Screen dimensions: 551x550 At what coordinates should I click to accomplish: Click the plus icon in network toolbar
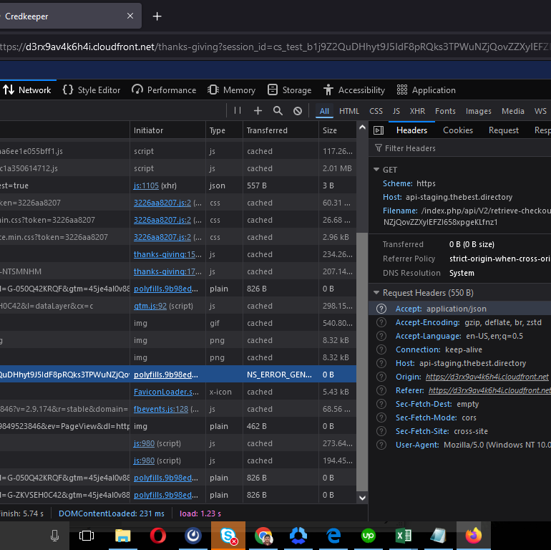[258, 111]
